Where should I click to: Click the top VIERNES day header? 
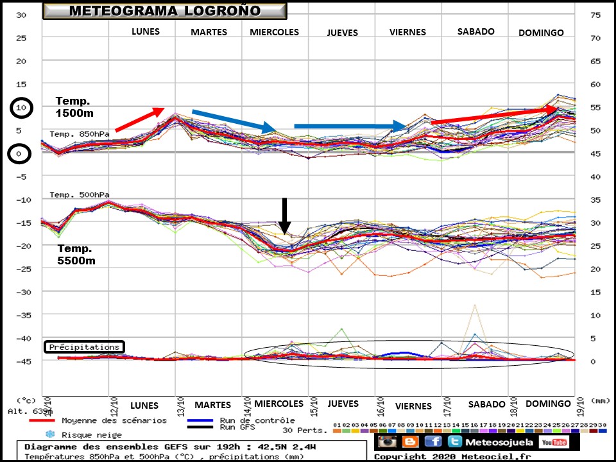(x=408, y=32)
